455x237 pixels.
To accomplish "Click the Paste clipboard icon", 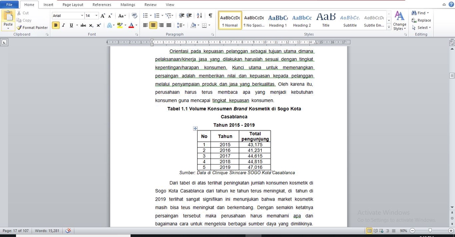I will pyautogui.click(x=8, y=16).
